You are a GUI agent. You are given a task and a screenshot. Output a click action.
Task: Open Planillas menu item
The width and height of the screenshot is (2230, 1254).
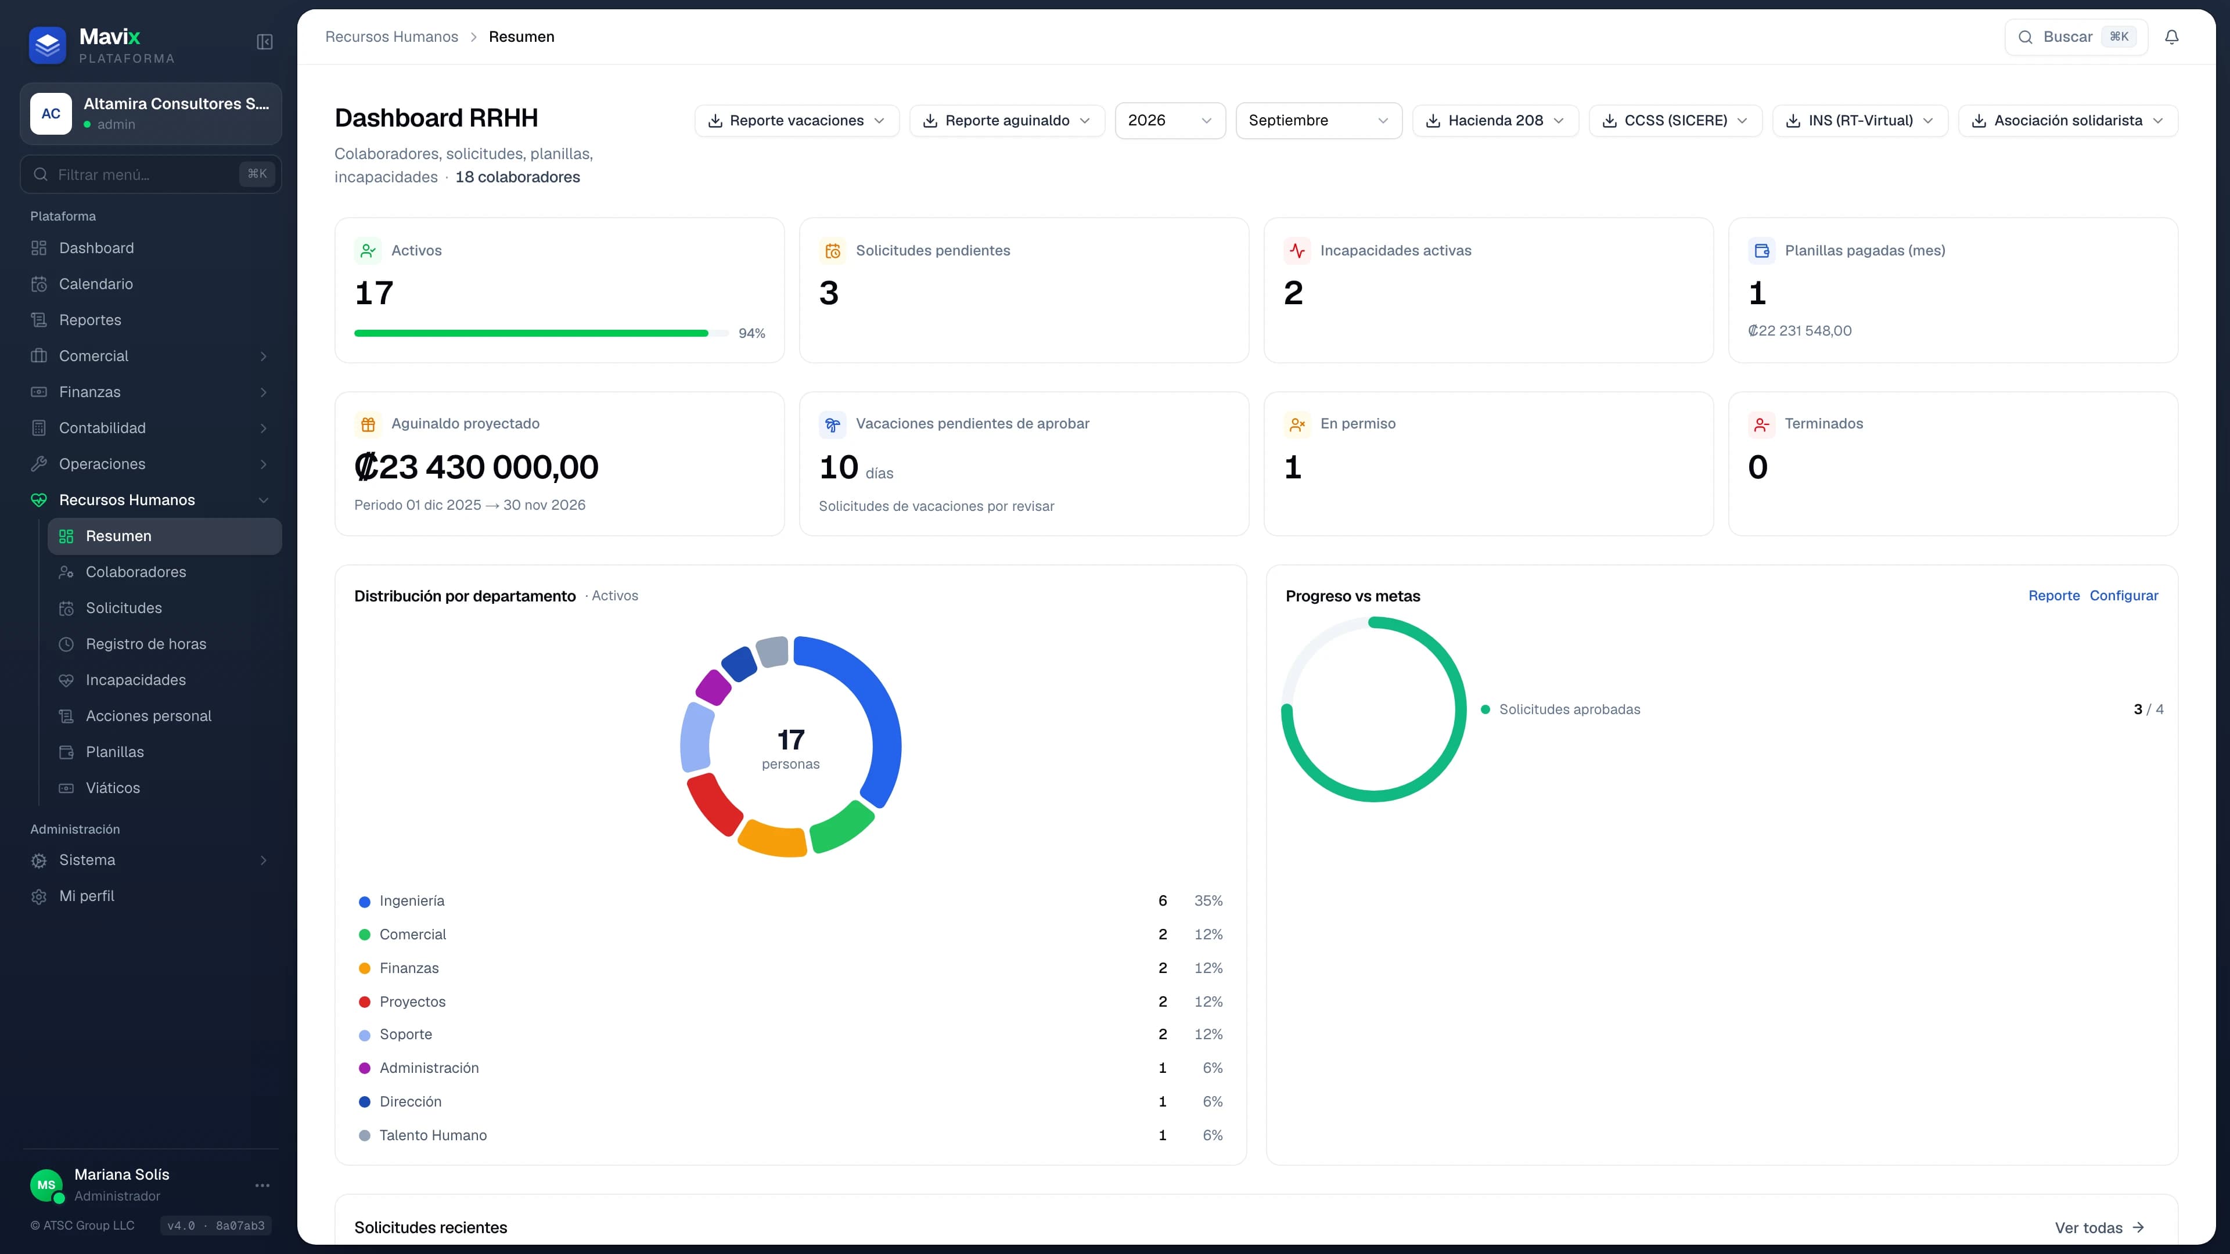click(164, 752)
